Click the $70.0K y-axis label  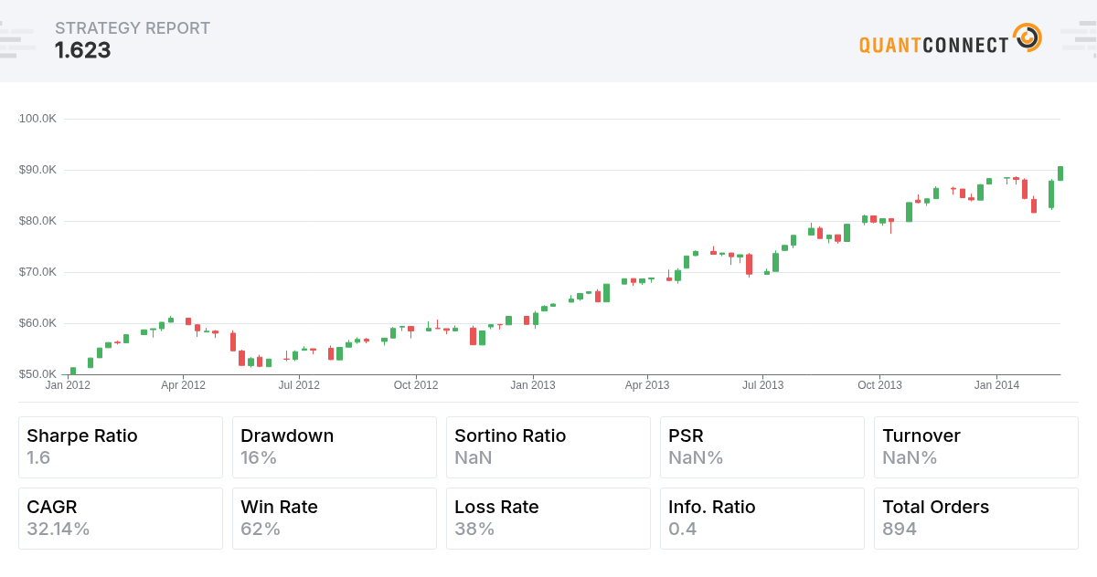[37, 272]
